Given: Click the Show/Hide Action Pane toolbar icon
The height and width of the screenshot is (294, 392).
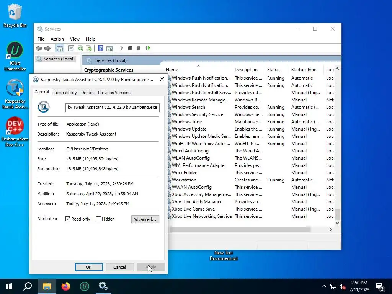Looking at the screenshot, I should click(x=109, y=48).
